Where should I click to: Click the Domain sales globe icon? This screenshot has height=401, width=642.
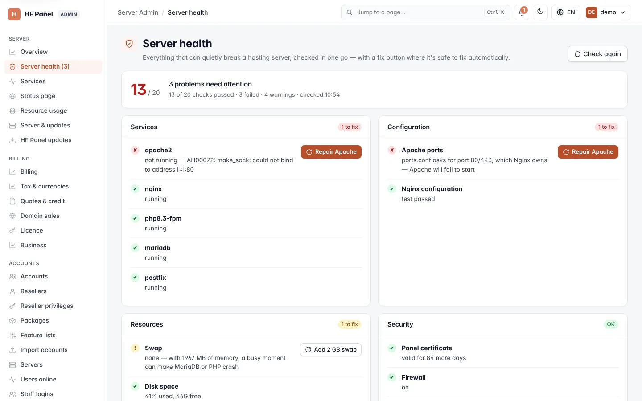[12, 216]
